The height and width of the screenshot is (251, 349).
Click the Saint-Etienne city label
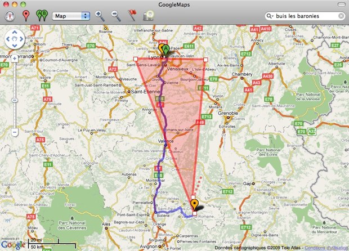145,92
